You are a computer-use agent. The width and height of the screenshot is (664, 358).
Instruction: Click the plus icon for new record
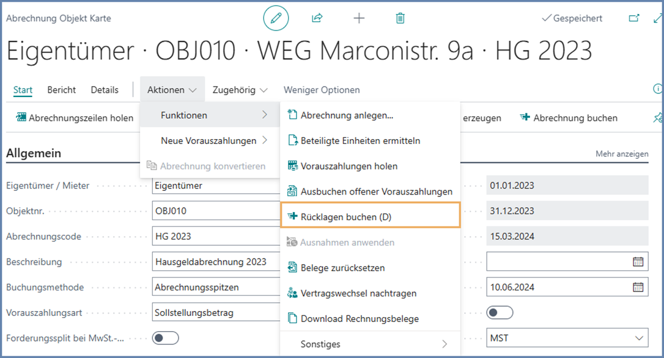point(359,18)
